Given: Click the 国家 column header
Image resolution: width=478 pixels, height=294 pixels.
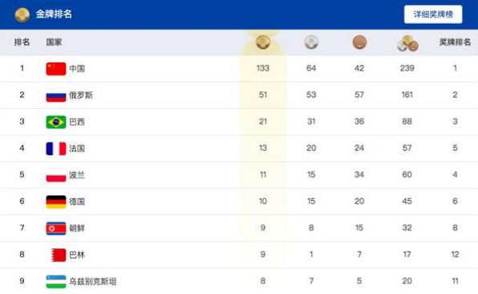Looking at the screenshot, I should [x=54, y=42].
